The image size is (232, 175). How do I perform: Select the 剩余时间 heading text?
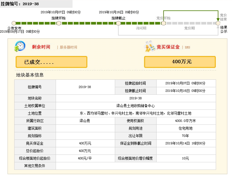pos(41,47)
